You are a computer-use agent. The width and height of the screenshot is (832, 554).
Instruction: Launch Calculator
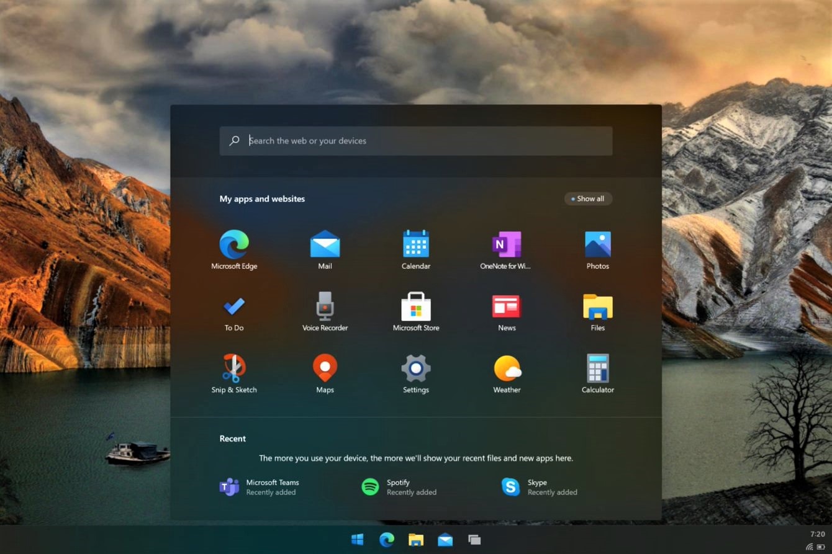point(597,367)
